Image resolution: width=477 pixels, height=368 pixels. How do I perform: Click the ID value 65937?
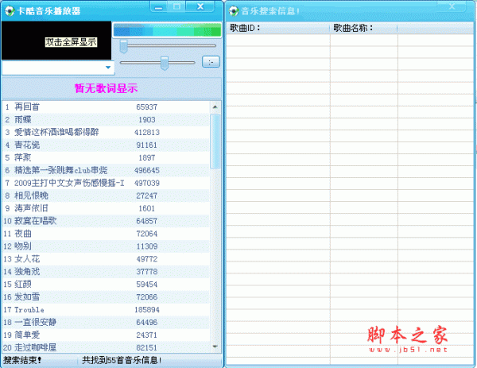click(146, 107)
